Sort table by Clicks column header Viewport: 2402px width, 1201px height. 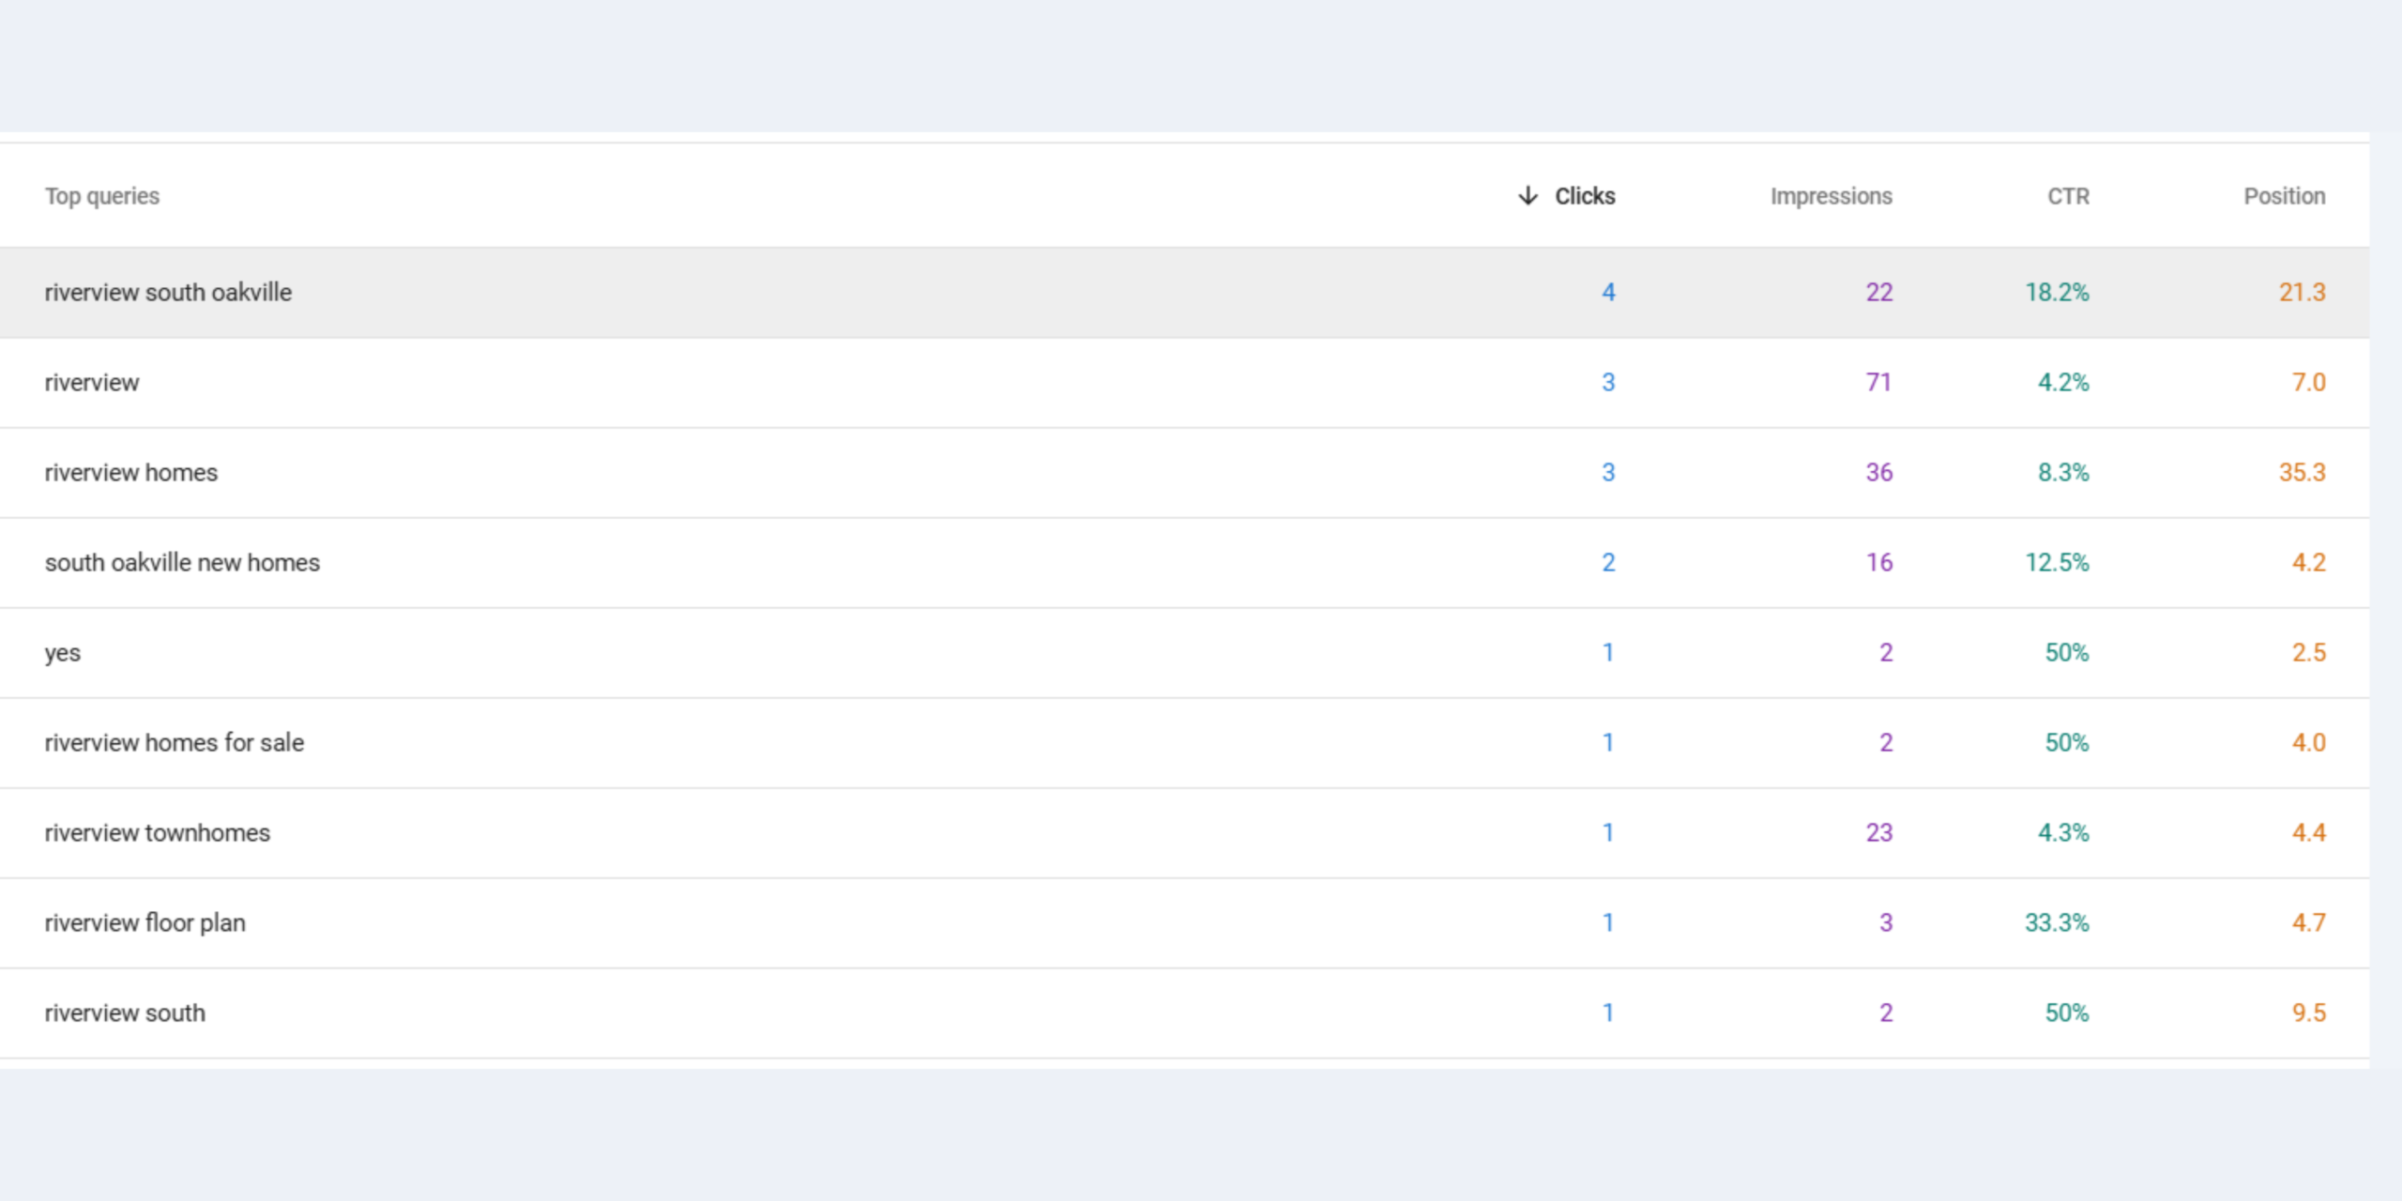click(x=1585, y=196)
